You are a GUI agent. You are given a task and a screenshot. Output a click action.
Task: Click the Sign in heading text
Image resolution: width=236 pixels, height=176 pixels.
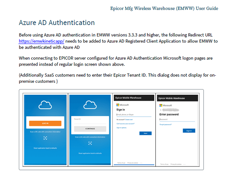pos(120,110)
